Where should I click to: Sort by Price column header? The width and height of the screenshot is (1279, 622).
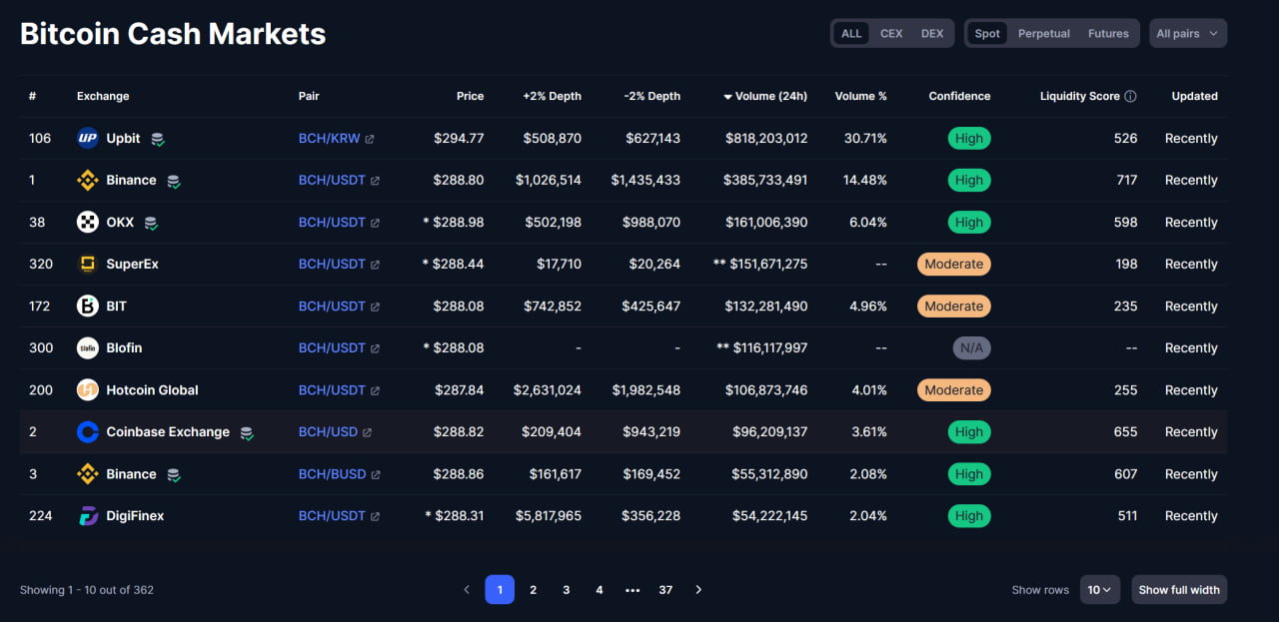point(470,97)
